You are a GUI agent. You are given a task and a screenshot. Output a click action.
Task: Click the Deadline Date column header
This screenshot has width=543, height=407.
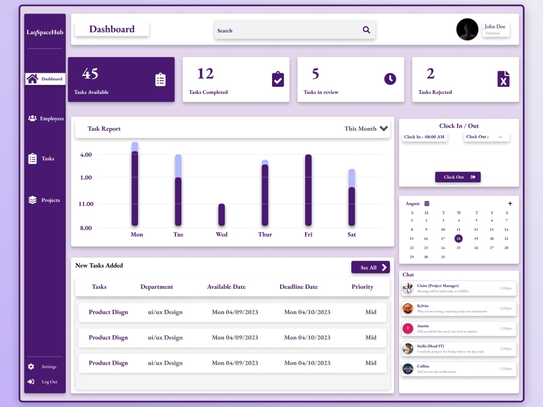[299, 287]
